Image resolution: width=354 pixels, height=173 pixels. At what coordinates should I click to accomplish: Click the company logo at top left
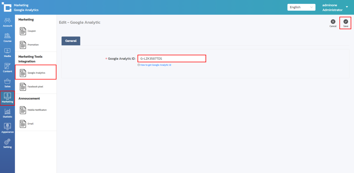pos(7,7)
